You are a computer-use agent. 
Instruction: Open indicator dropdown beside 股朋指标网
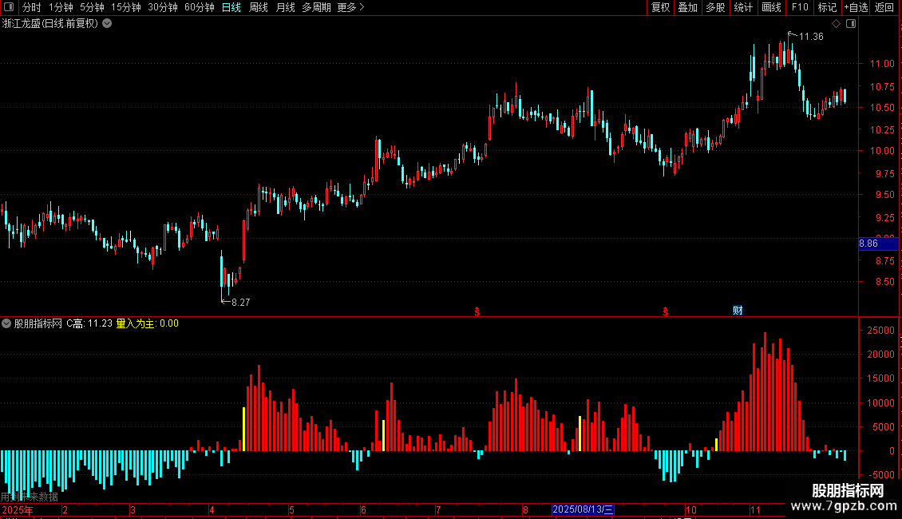(6, 323)
